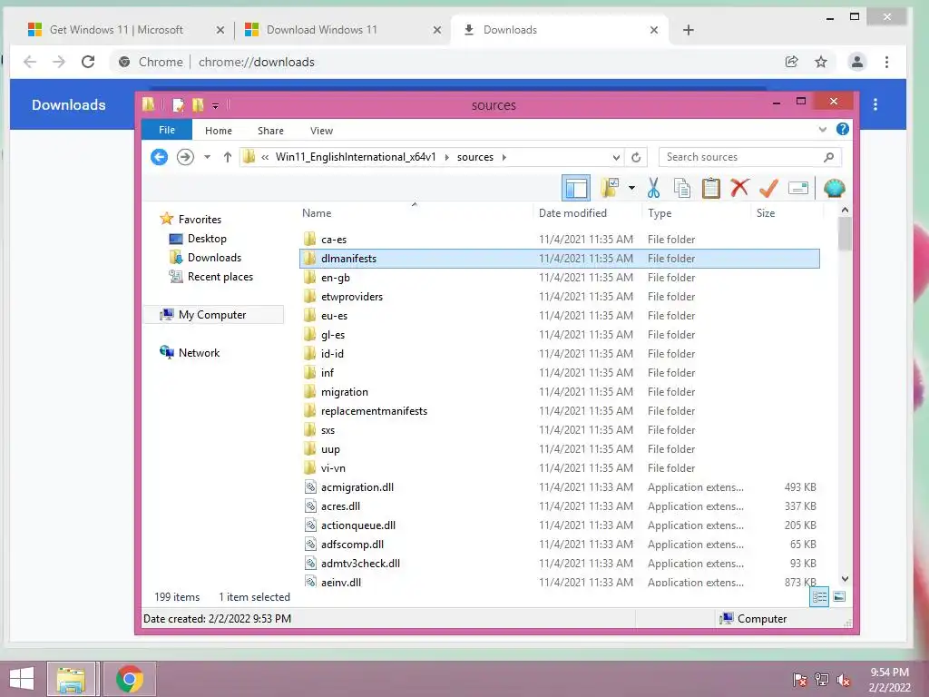Open Desktop in Favorites
Image resolution: width=929 pixels, height=697 pixels.
pyautogui.click(x=207, y=239)
